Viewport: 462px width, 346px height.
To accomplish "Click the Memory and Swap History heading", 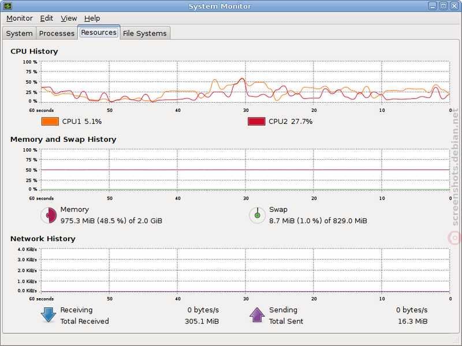I will coord(64,139).
